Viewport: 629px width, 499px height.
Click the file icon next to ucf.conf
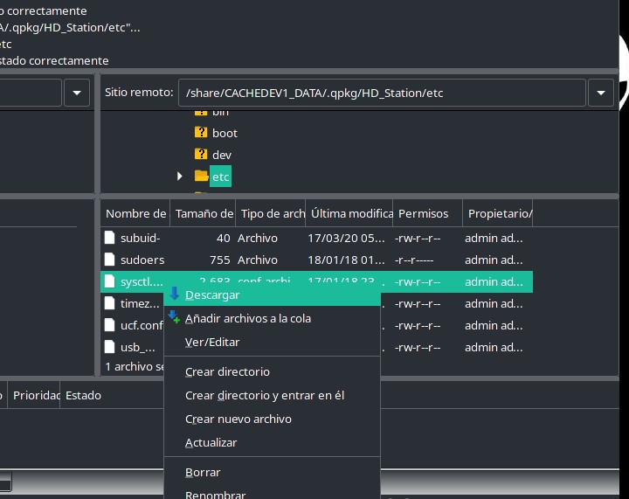[109, 325]
